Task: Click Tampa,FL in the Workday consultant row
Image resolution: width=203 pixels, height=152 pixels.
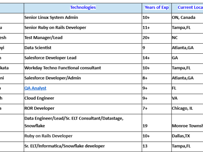Action: [187, 69]
